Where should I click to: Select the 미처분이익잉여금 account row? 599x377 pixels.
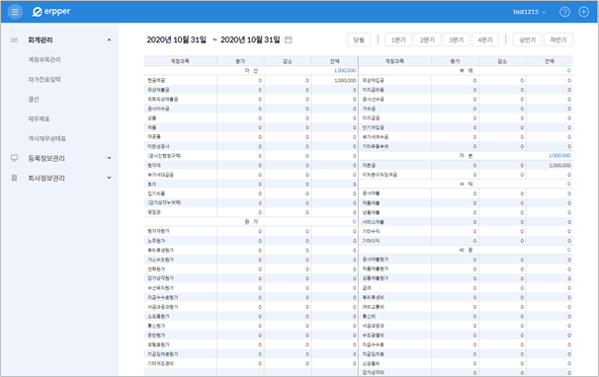(466, 175)
